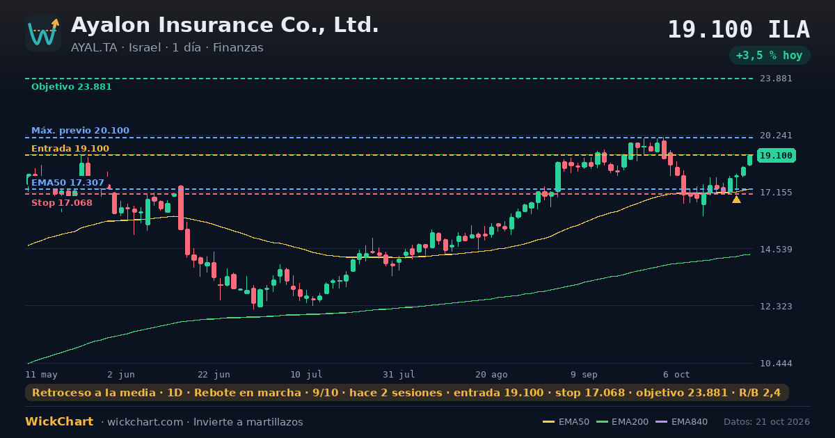Click the 10.444 price axis value

tap(775, 364)
